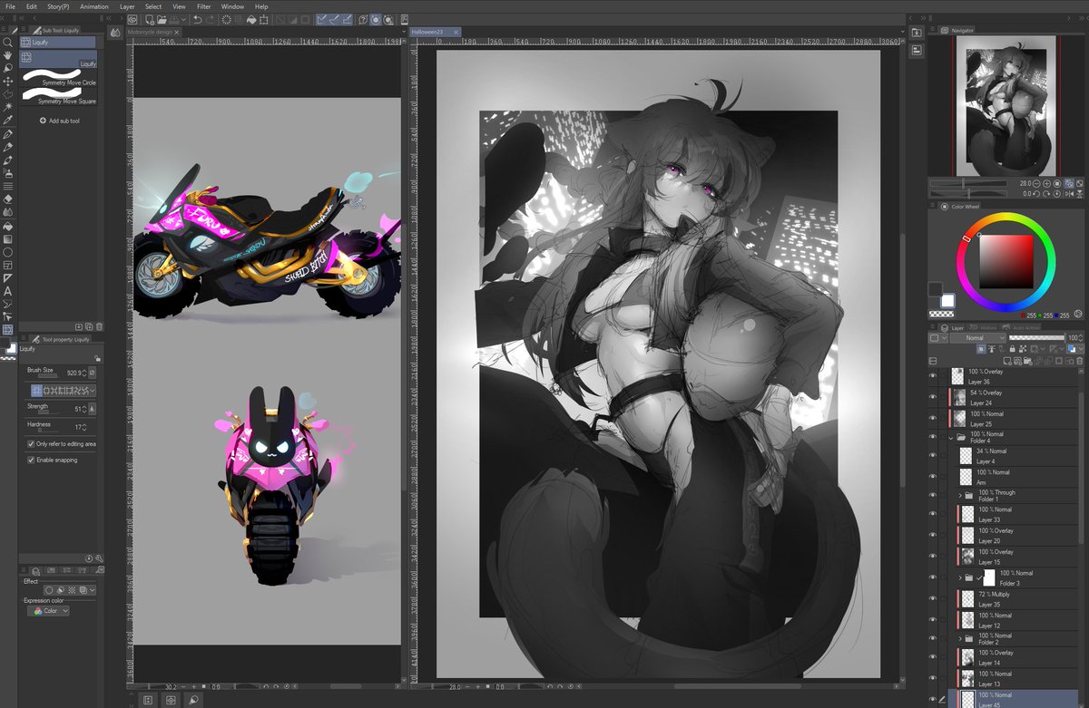Select the Layer panel tab

click(x=952, y=327)
